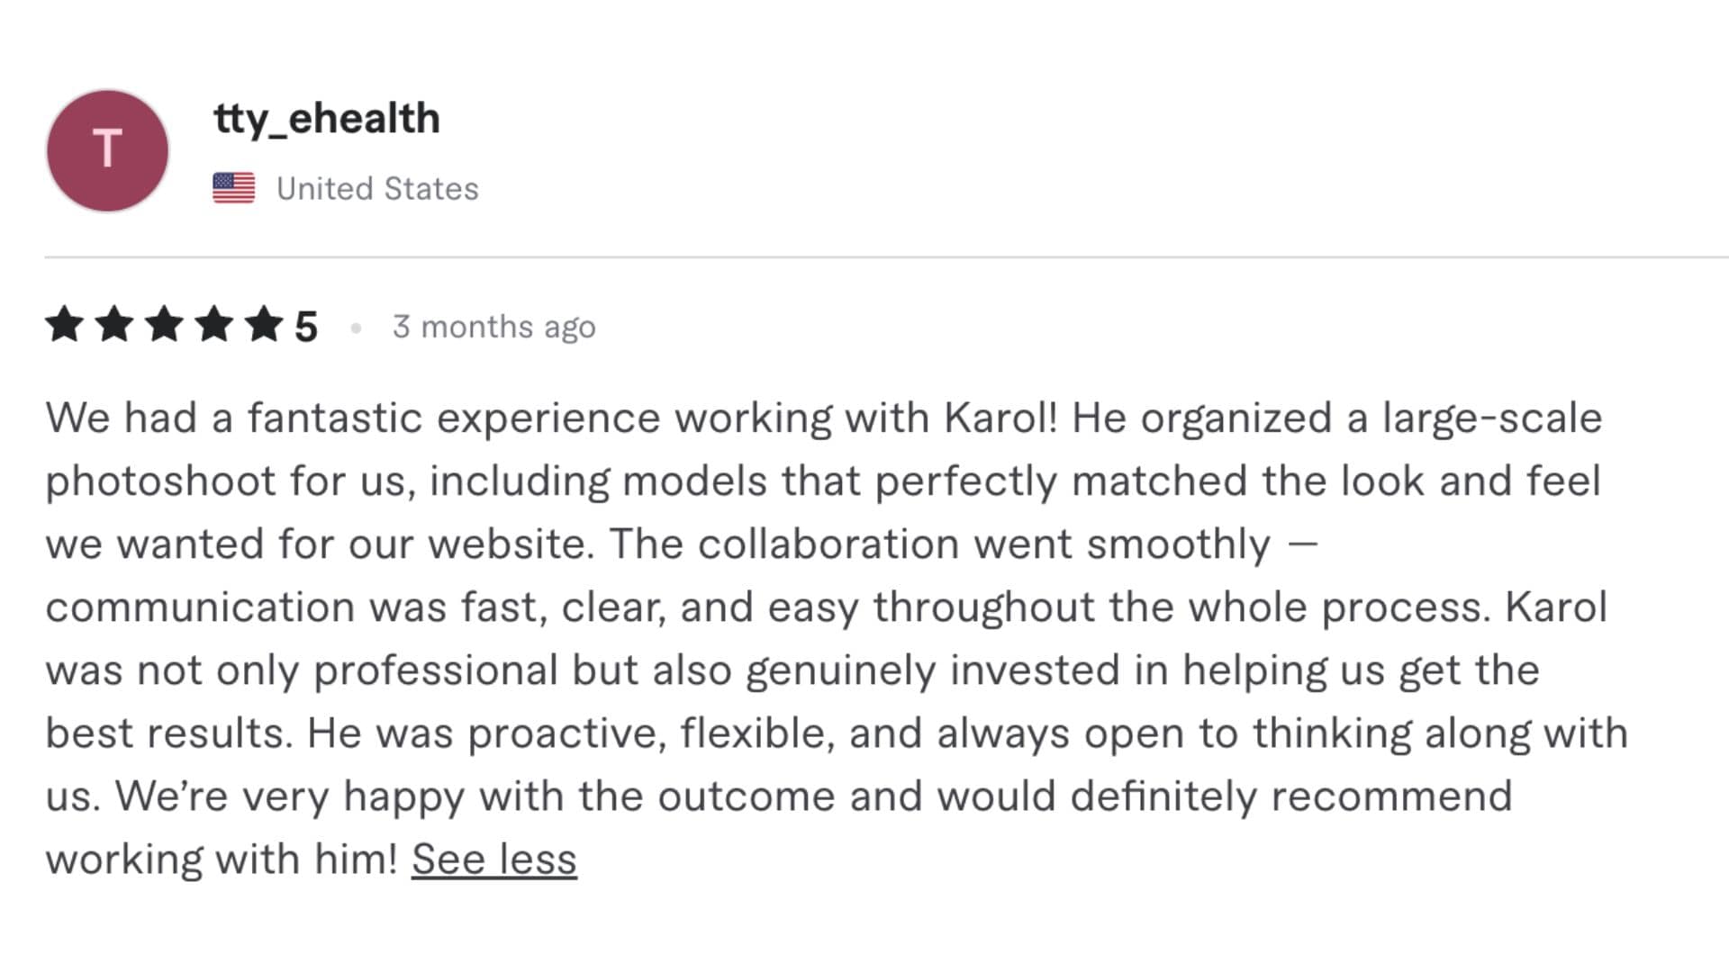Image resolution: width=1729 pixels, height=972 pixels.
Task: Click the gray dot separator before date
Action: (x=357, y=328)
